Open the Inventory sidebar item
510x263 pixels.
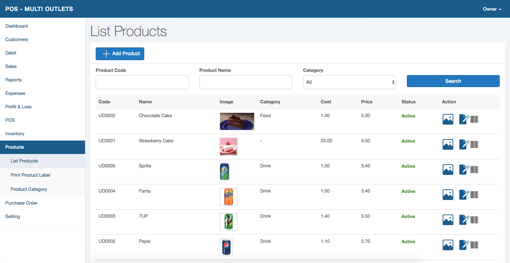pos(15,134)
